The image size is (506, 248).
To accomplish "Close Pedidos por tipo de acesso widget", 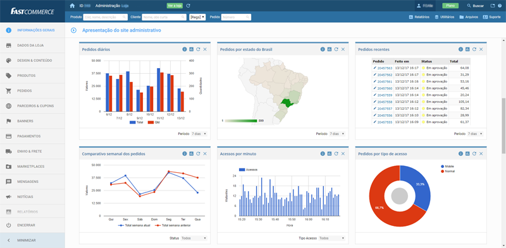I will pos(481,153).
